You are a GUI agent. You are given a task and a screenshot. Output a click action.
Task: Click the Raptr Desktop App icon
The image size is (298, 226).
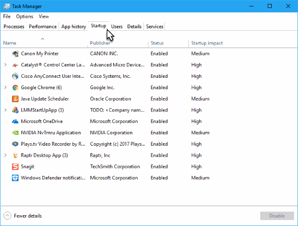pos(15,155)
